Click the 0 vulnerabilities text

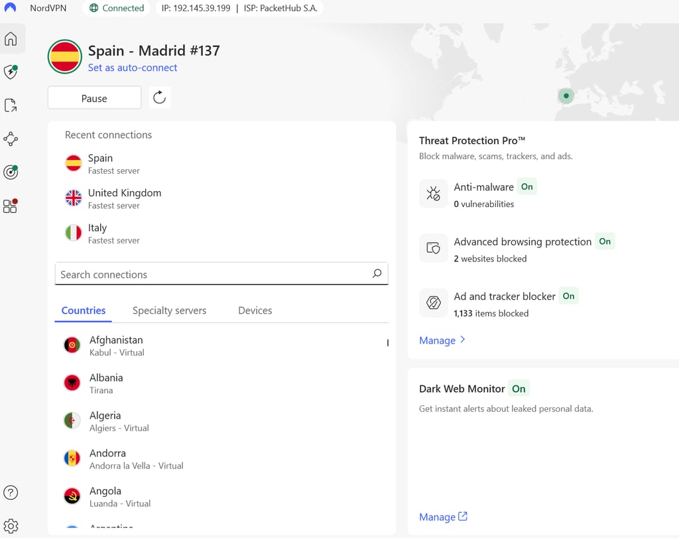pyautogui.click(x=483, y=204)
